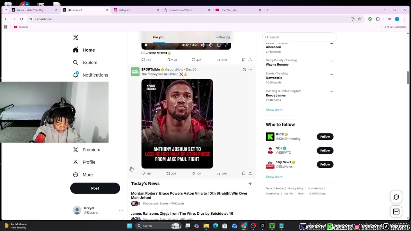Reply to TOPG MERCH post with 710 replies
Viewport: 411px width, 231px height.
146,60
